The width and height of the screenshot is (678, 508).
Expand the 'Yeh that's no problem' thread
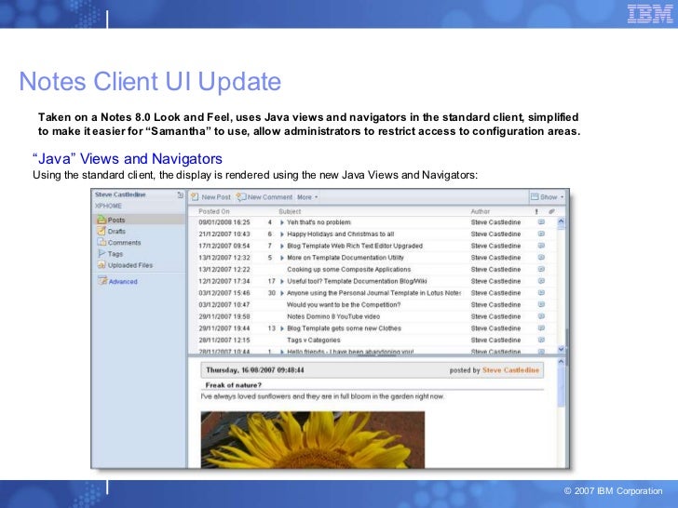click(282, 222)
